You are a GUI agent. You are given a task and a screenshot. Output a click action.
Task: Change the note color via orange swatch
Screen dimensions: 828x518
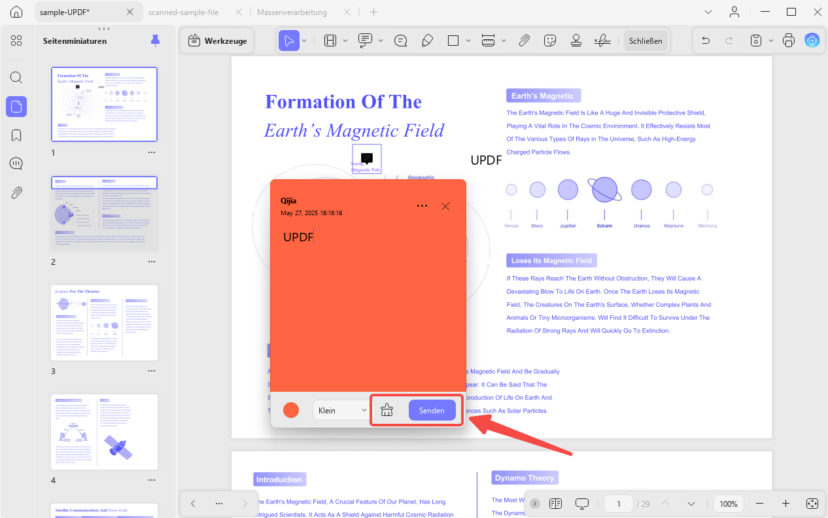click(291, 410)
